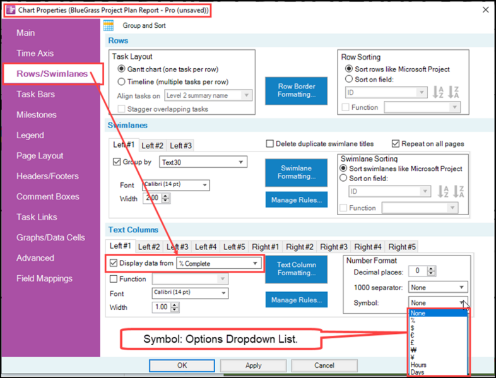
Task: Open the Milestones sidebar page
Action: [37, 114]
